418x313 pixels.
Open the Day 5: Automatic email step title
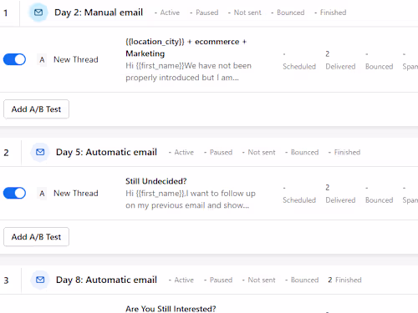click(106, 152)
